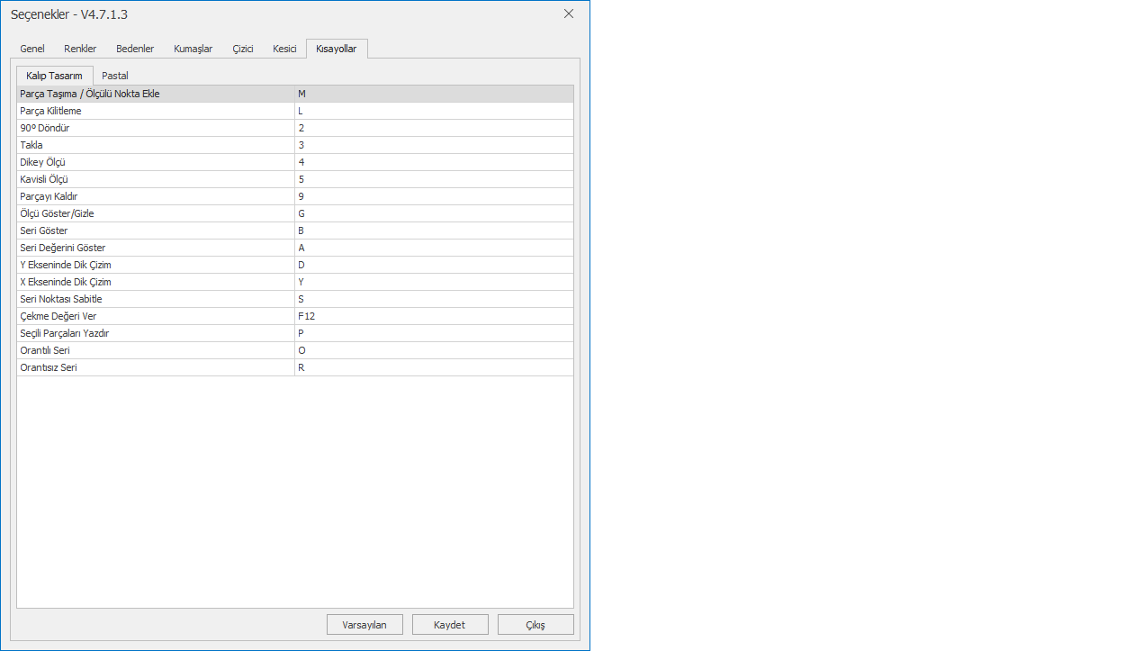Select the Seçili Parçaları Yazdır row

click(x=155, y=333)
